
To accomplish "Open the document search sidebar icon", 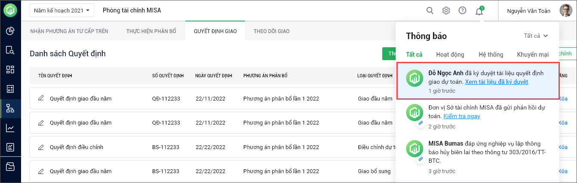I will coord(10,50).
